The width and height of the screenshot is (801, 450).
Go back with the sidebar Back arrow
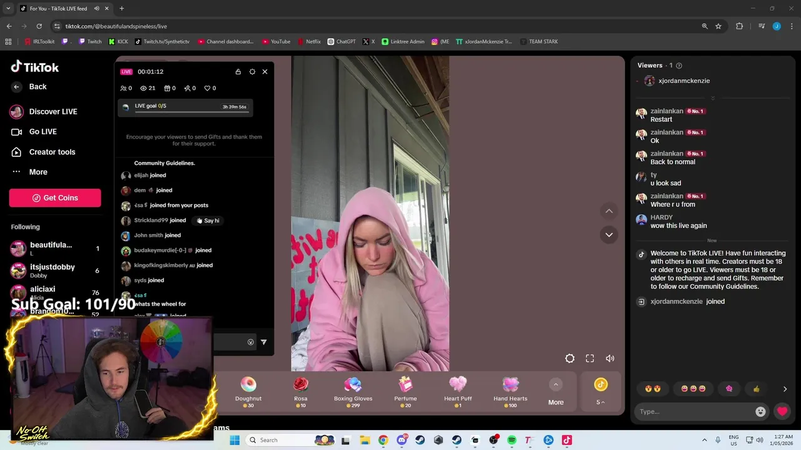tap(17, 87)
